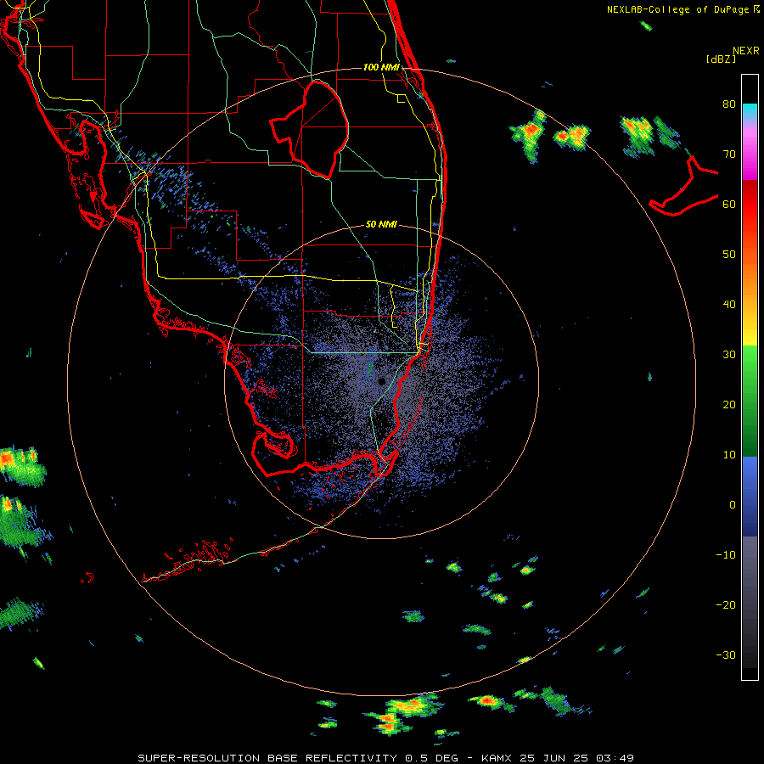The height and width of the screenshot is (764, 764).
Task: Click the -10 value on the dBZ scale
Action: [726, 554]
